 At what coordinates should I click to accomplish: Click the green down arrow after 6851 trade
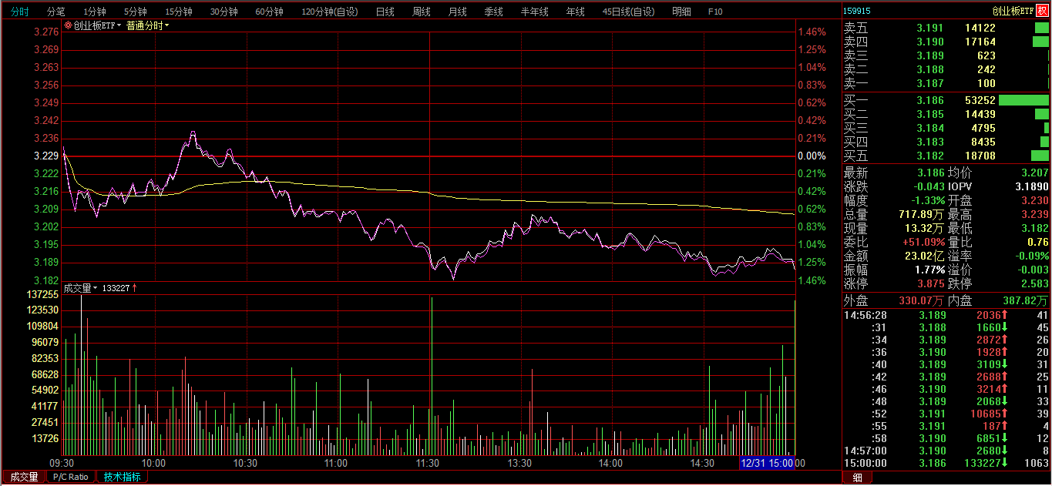click(1004, 438)
